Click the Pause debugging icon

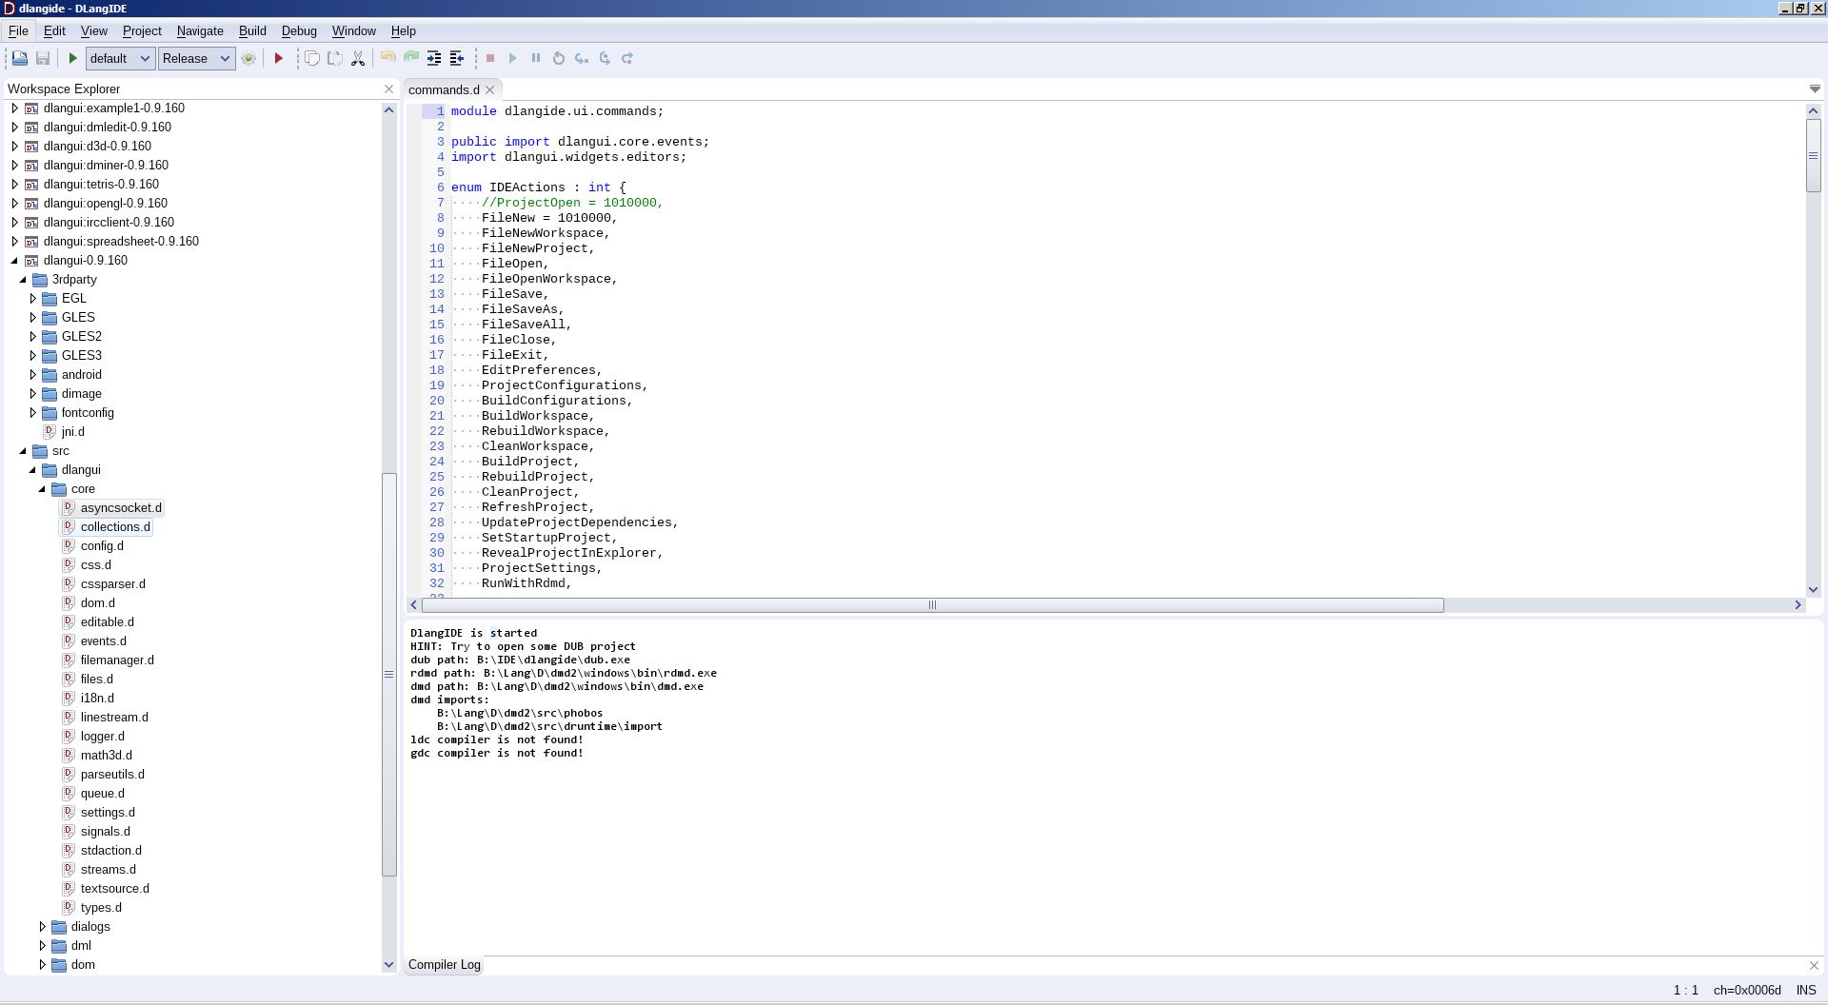(536, 58)
